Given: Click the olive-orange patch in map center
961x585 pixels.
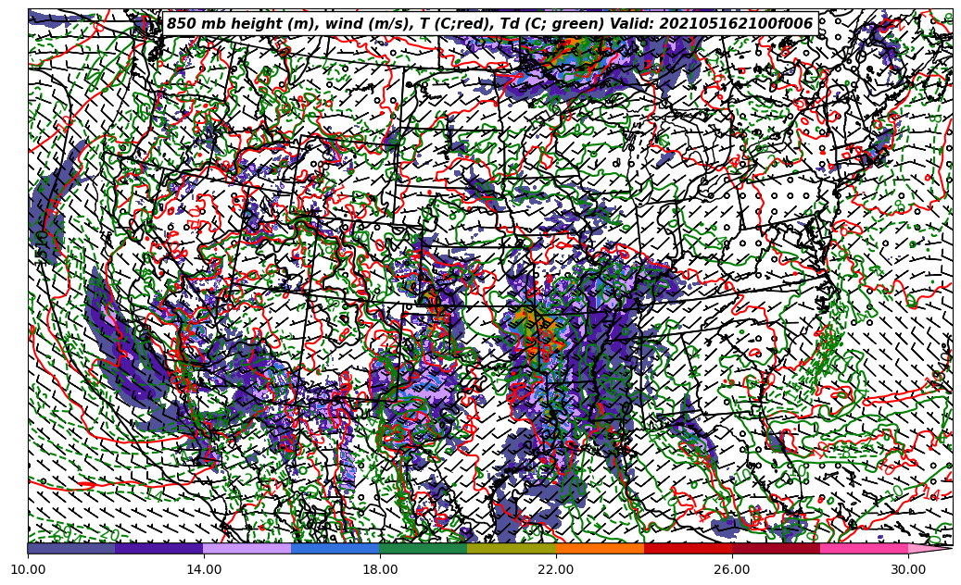Looking at the screenshot, I should point(534,326).
